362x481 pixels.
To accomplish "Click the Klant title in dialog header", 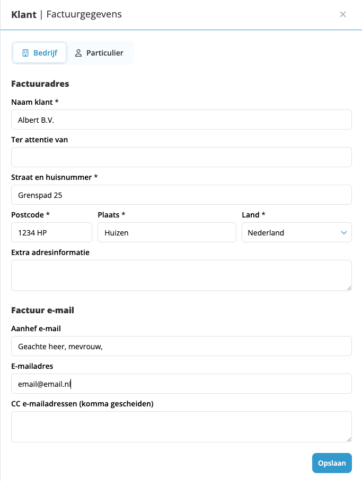I will pos(24,14).
